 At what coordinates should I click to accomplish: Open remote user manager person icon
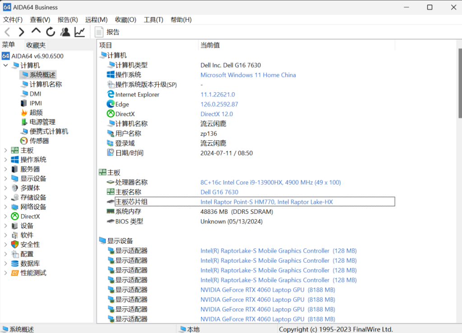[x=65, y=32]
